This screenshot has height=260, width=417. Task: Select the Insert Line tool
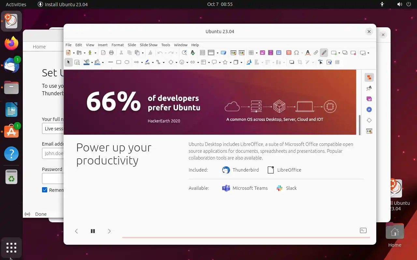(110, 62)
